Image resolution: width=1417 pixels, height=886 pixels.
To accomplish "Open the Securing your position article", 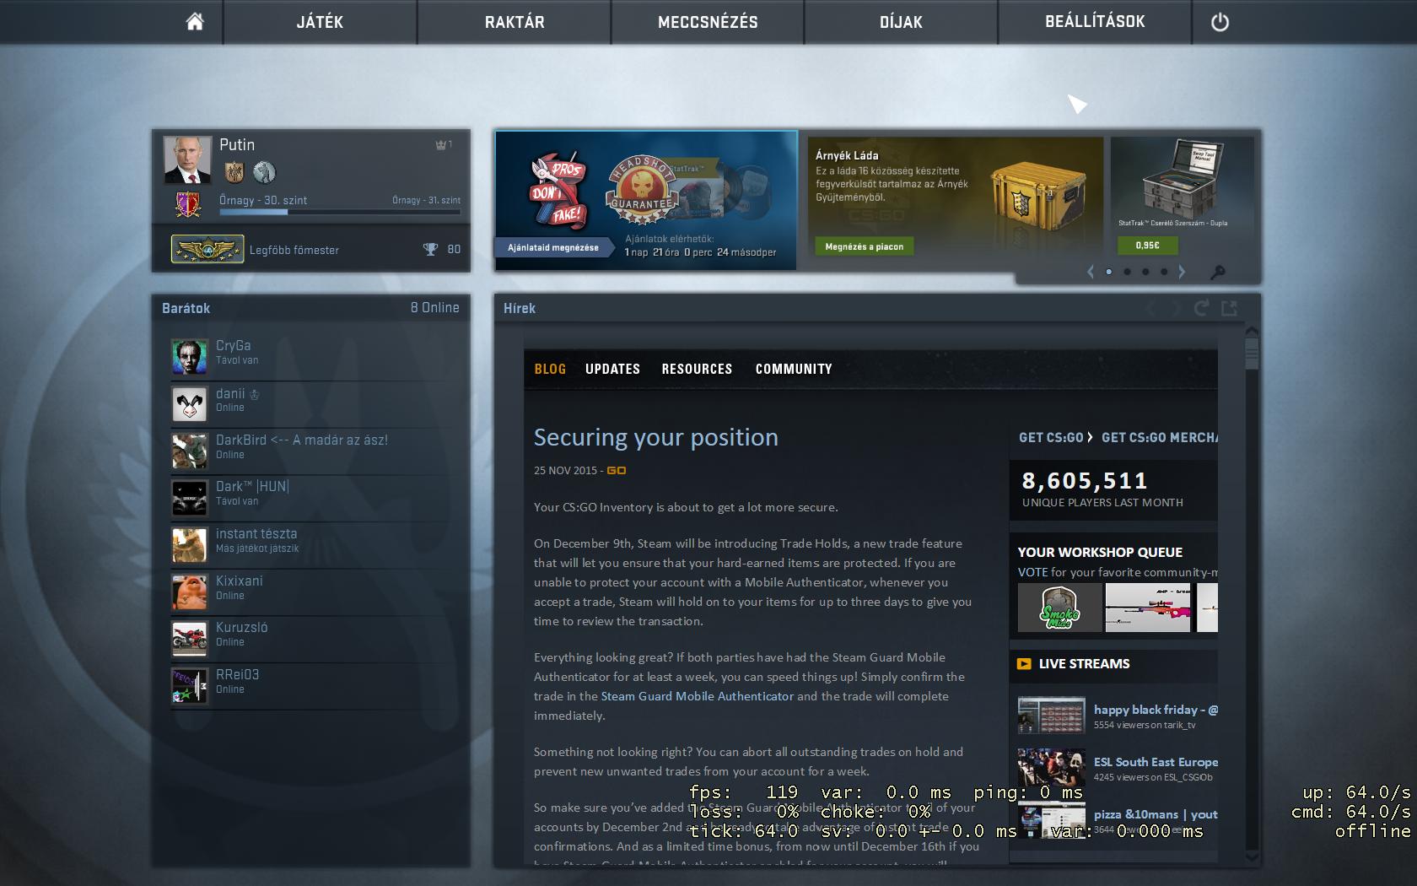I will pos(656,437).
